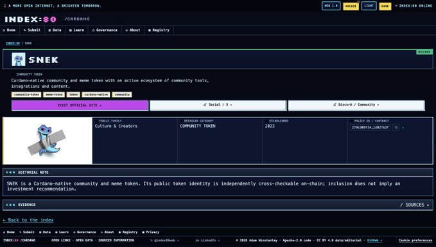Screen dimensions: 436x247
Task: Click the COMMUNITY TOKEN detailed category value
Action: pyautogui.click(x=198, y=126)
